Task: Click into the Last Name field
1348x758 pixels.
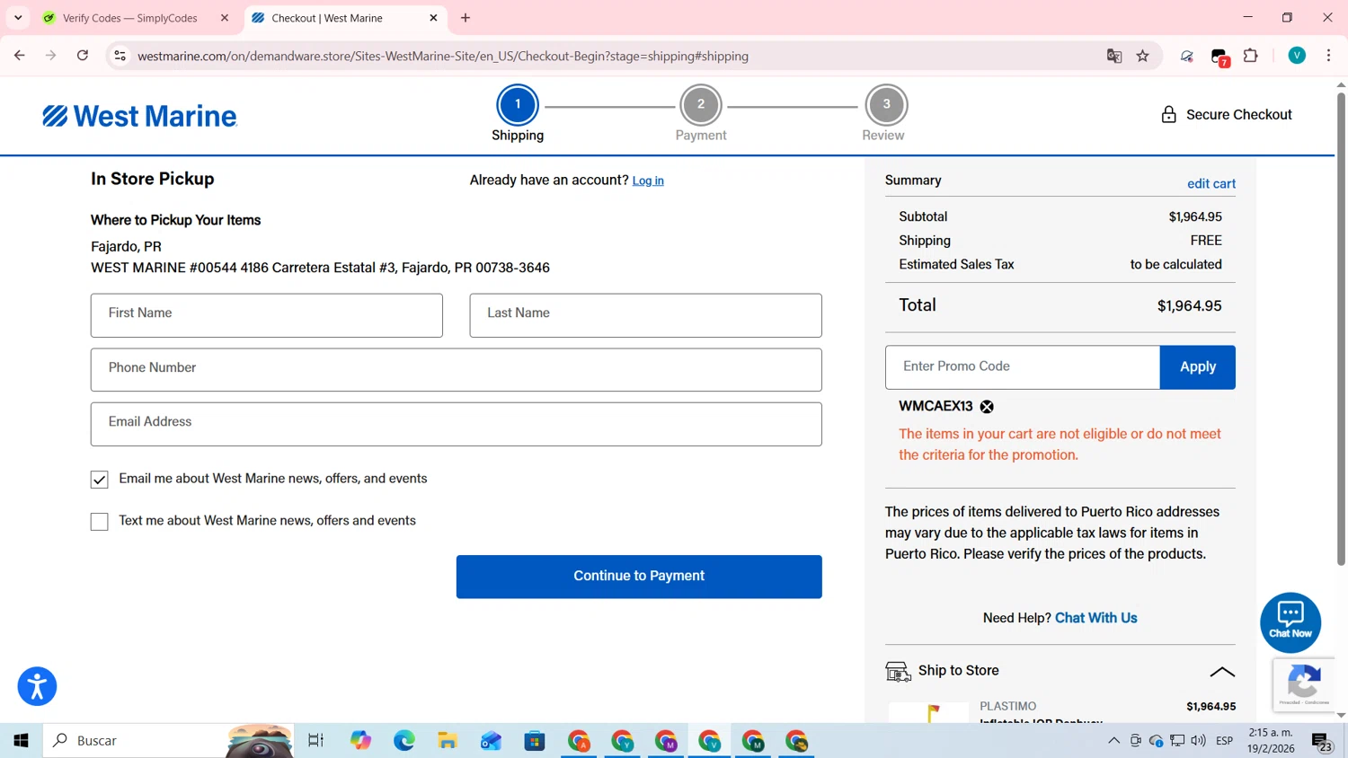Action: click(645, 315)
